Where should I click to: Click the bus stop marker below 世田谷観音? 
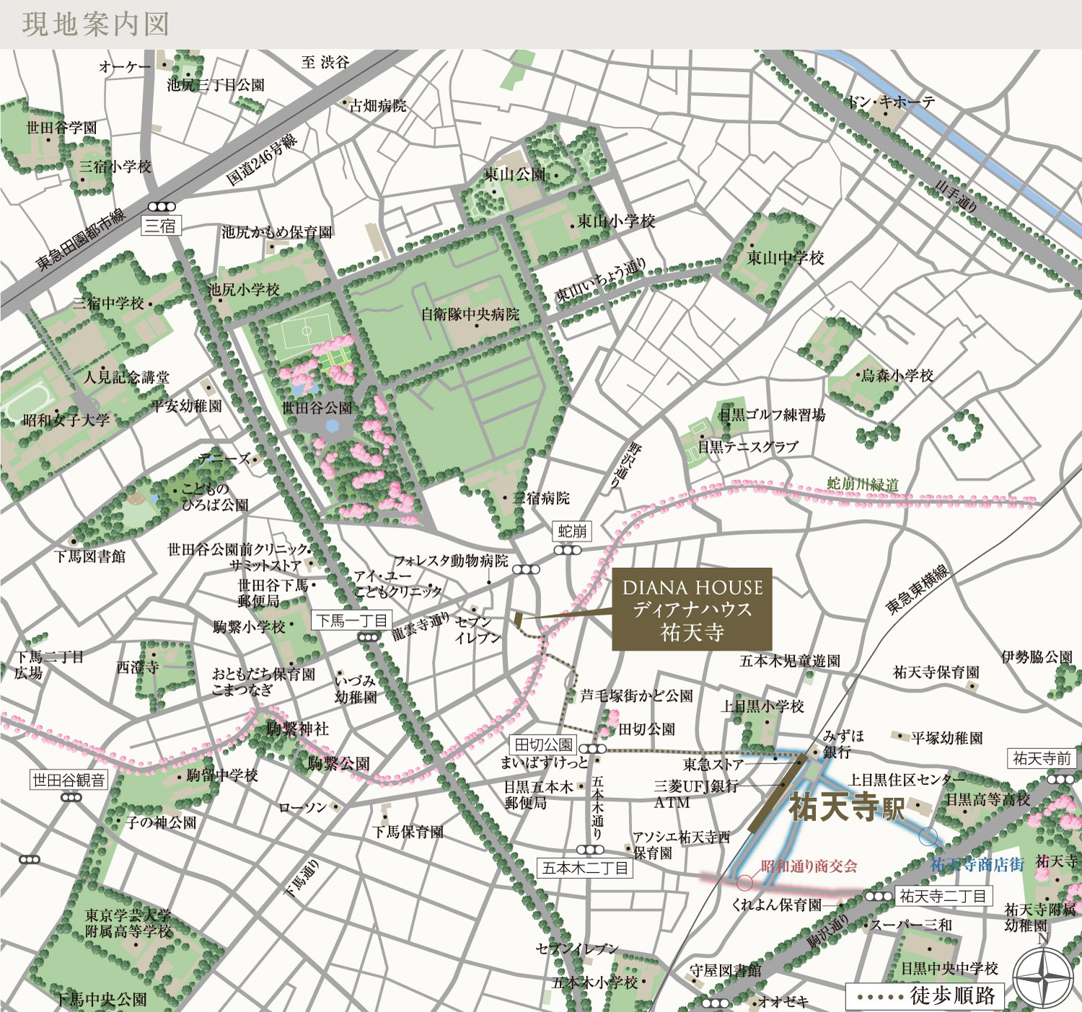[71, 797]
